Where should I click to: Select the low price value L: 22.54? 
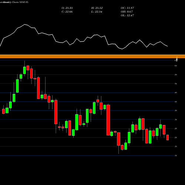tap(97, 12)
